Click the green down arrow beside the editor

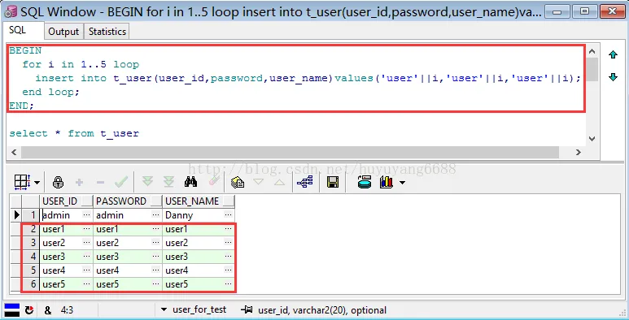click(613, 77)
